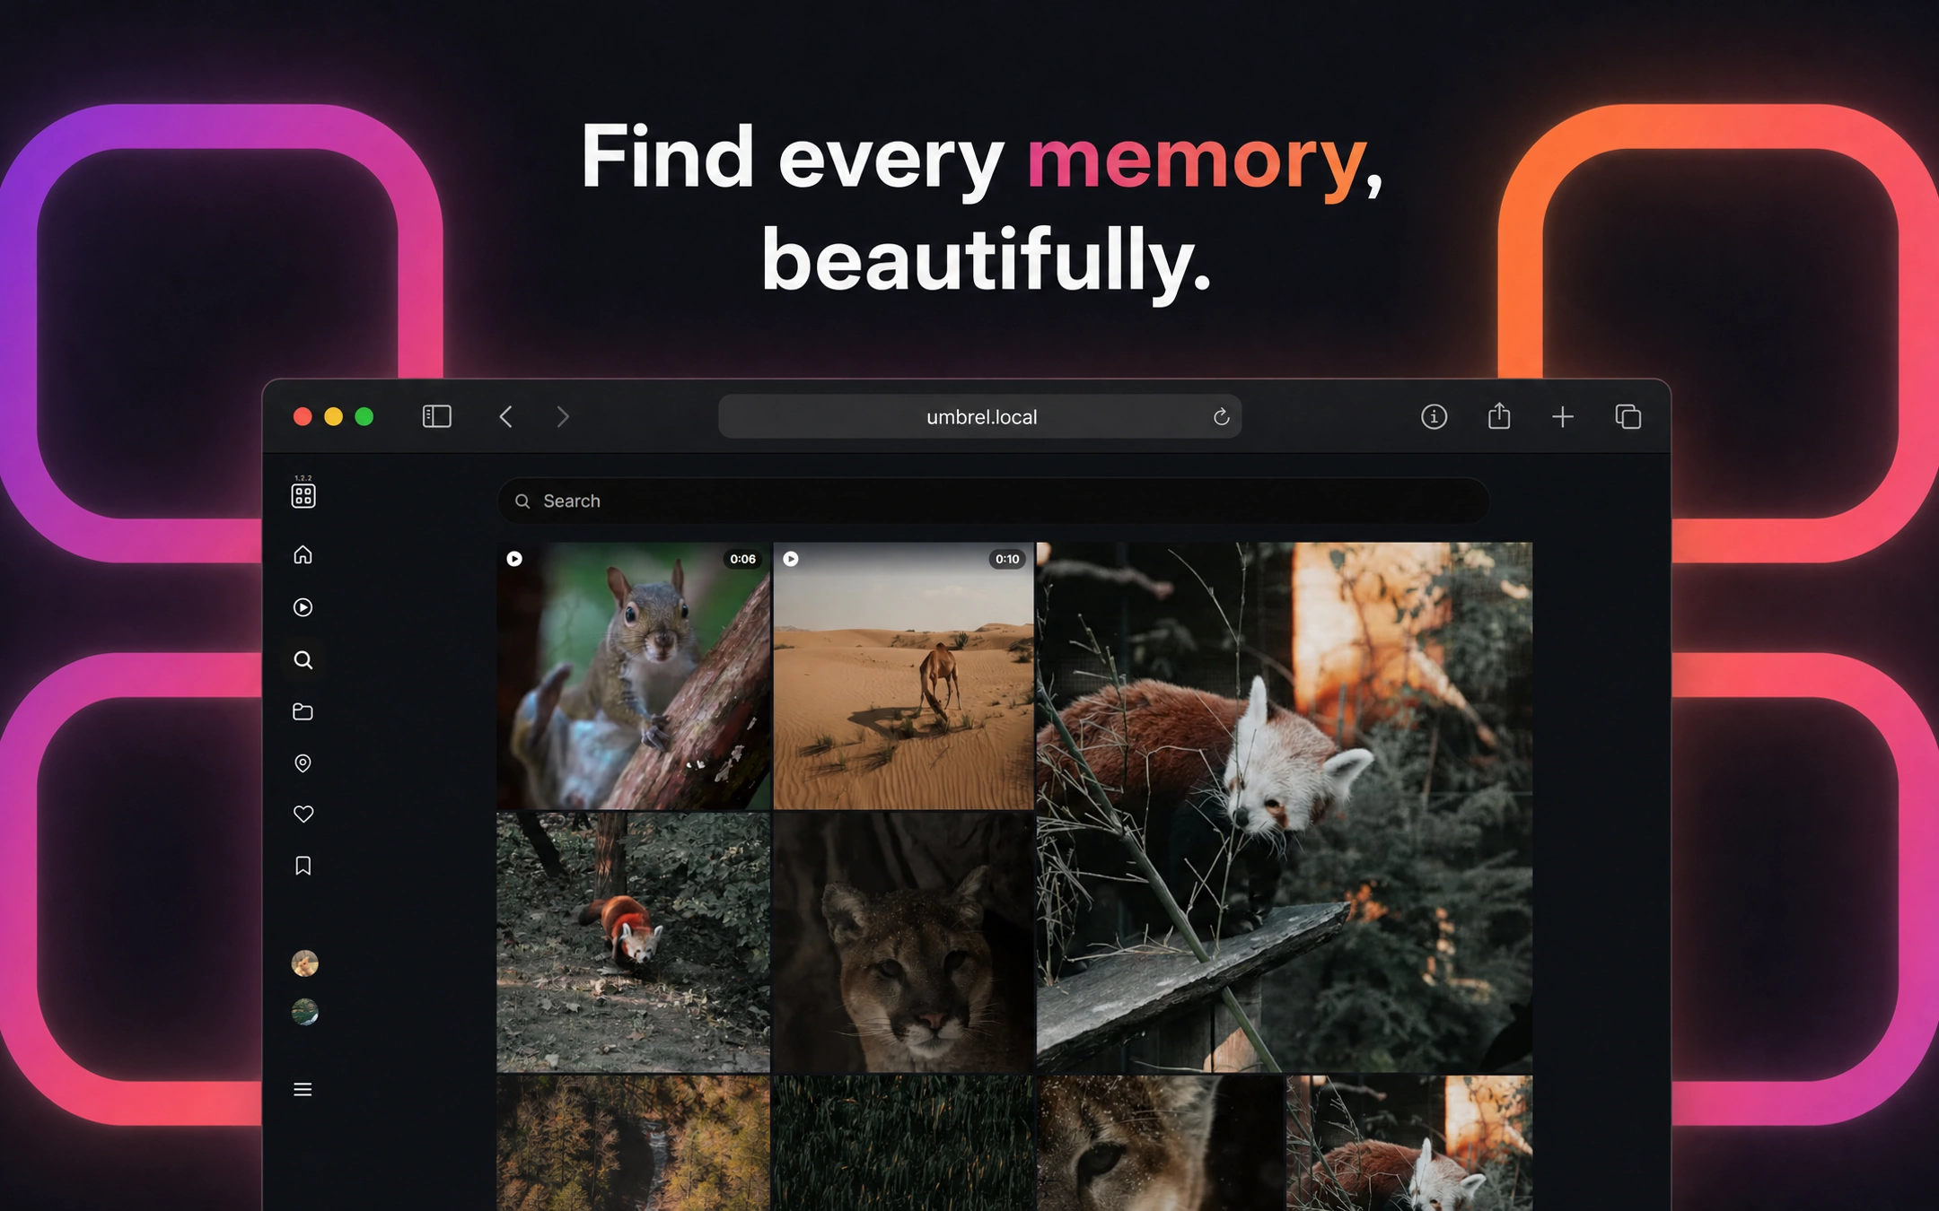Open the page info icon in browser toolbar
Viewport: 1939px width, 1211px height.
click(x=1435, y=416)
